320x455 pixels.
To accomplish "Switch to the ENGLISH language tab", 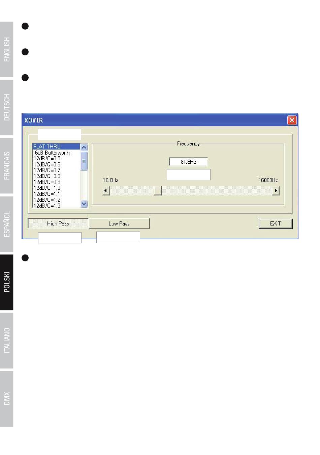I will pyautogui.click(x=7, y=50).
